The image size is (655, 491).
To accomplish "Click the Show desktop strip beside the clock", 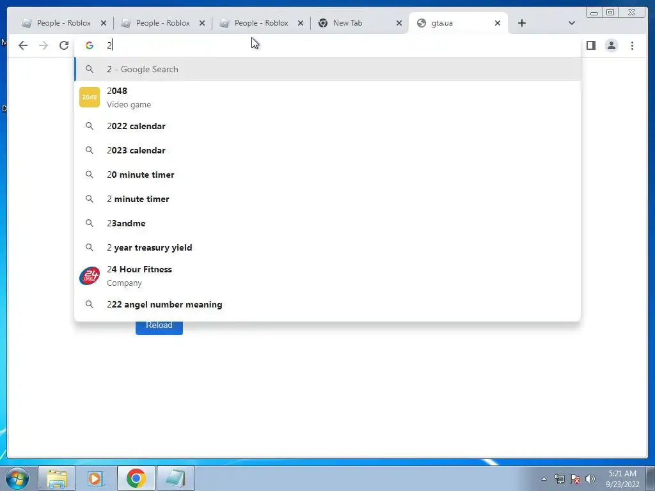I will click(x=651, y=478).
